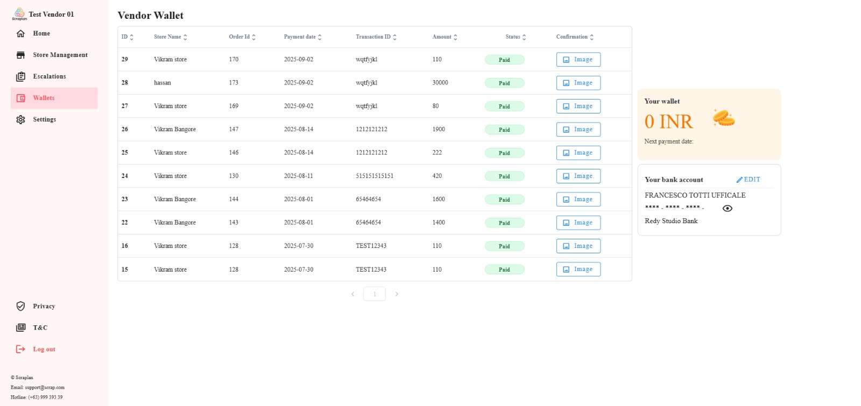Image resolution: width=861 pixels, height=406 pixels.
Task: Click the Privacy shield icon
Action: [20, 306]
